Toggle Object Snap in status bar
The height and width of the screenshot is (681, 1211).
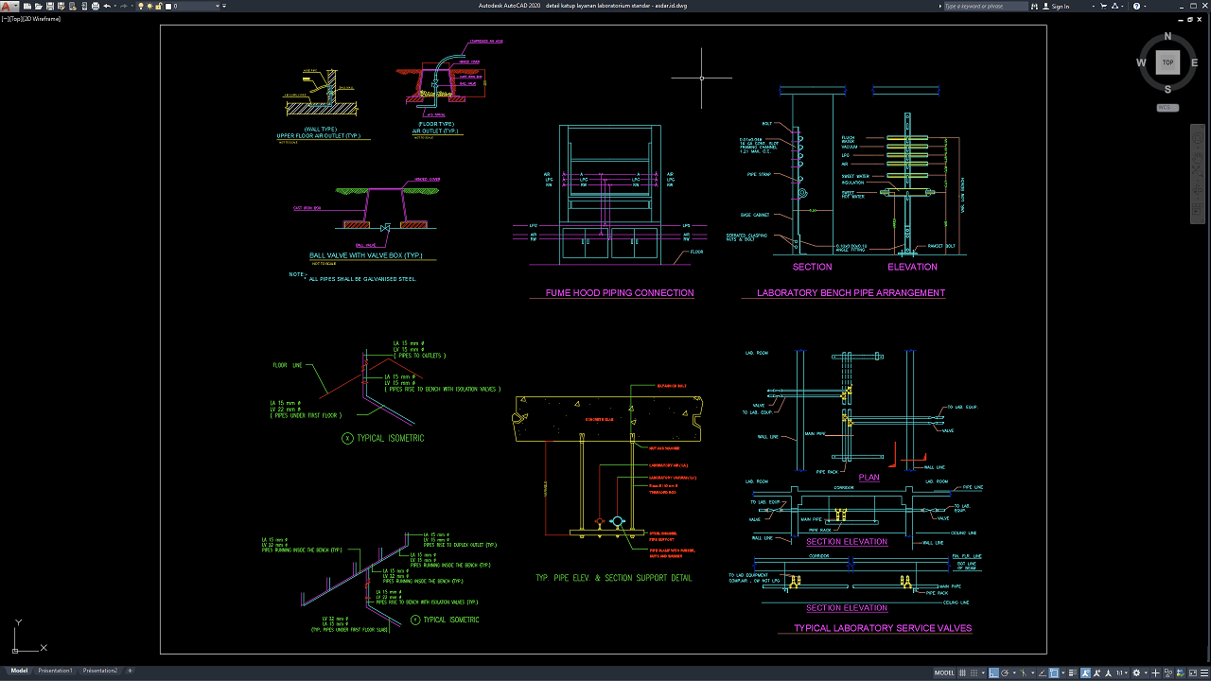(1054, 672)
